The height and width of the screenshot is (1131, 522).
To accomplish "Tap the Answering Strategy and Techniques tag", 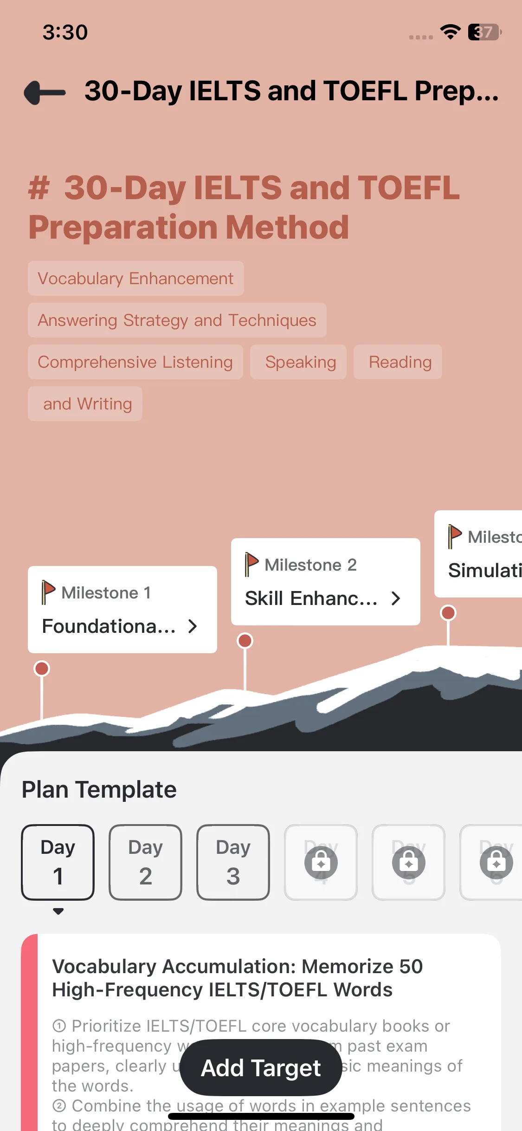I will 177,320.
